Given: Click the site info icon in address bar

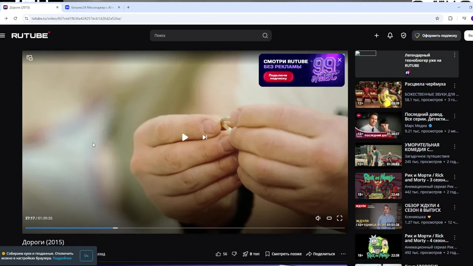Looking at the screenshot, I should pyautogui.click(x=26, y=18).
